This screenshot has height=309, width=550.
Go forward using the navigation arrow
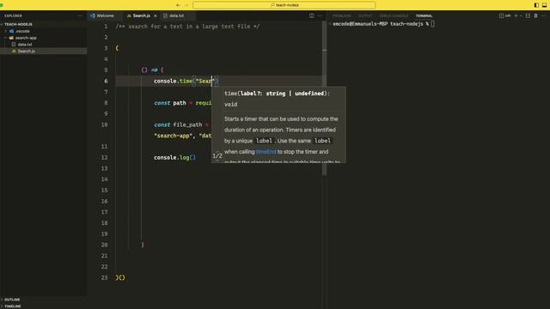pos(186,5)
